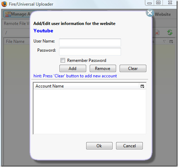
Task: Click the Add button
Action: pyautogui.click(x=73, y=69)
